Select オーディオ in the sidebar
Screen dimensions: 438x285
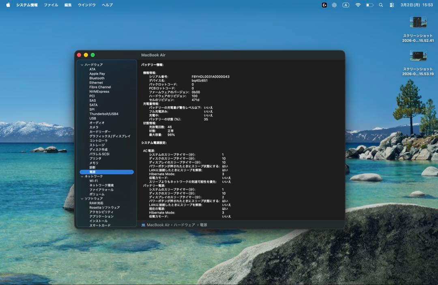tap(97, 123)
